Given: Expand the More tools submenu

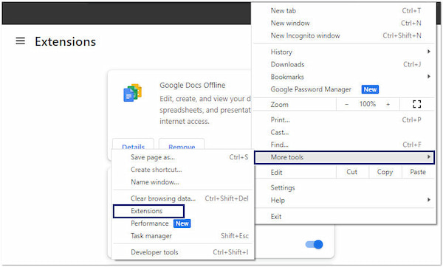Looking at the screenshot, I should 344,157.
